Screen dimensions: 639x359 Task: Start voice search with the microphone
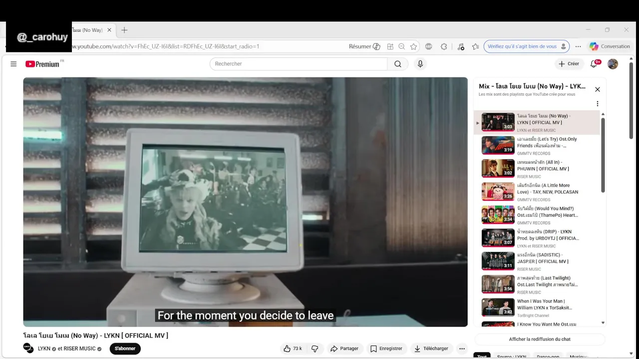[x=420, y=64]
